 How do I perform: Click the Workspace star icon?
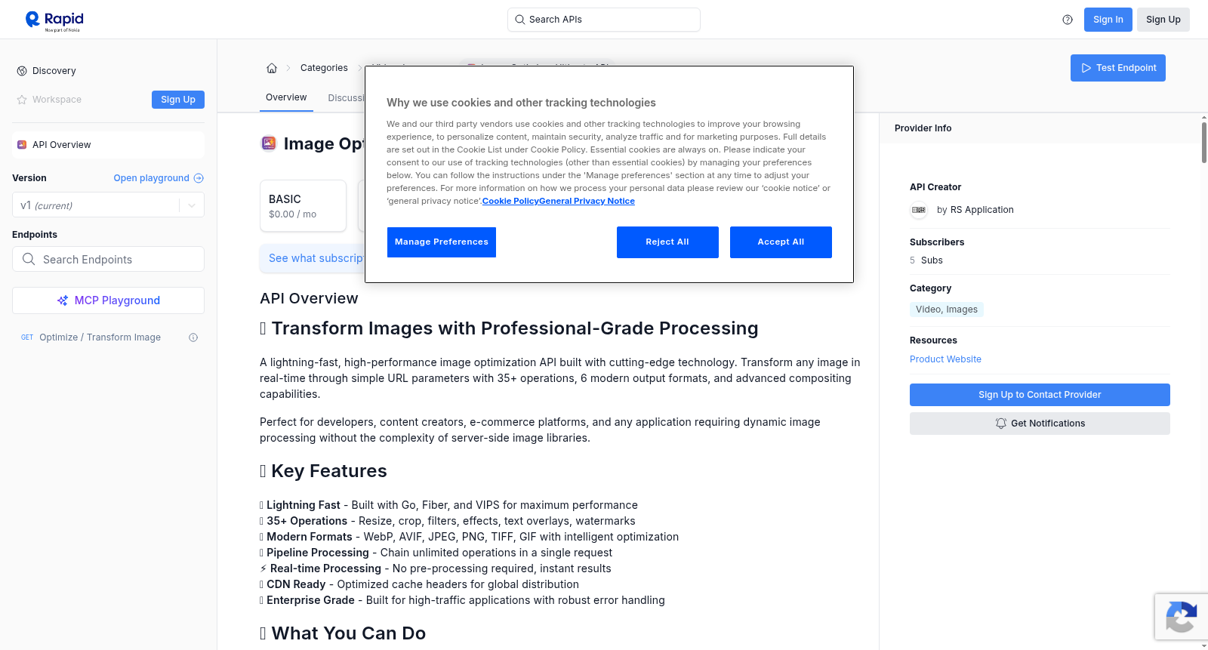(22, 100)
